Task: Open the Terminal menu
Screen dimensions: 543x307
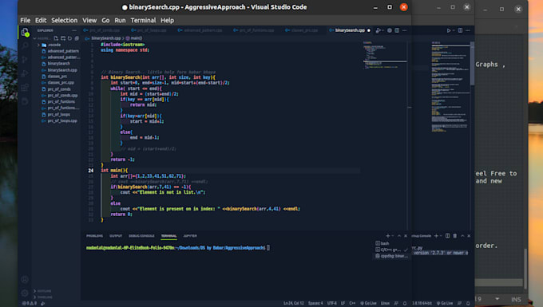Action: pos(143,21)
